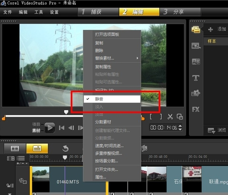
Task: Switch to storyboard view
Action: tap(15, 148)
